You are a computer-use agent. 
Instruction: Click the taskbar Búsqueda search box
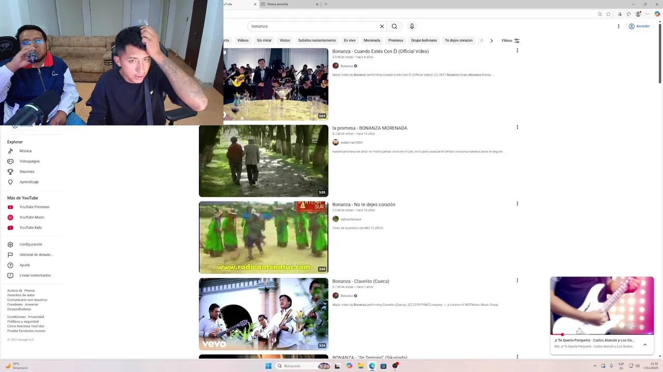tap(304, 366)
